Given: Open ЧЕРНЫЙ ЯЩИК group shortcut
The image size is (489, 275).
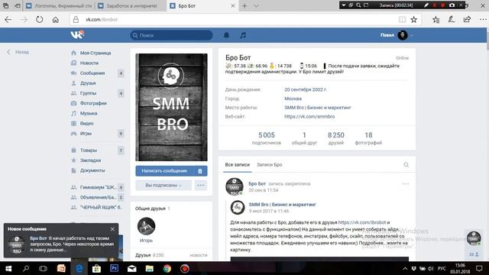Looking at the screenshot, I should coord(101,207).
